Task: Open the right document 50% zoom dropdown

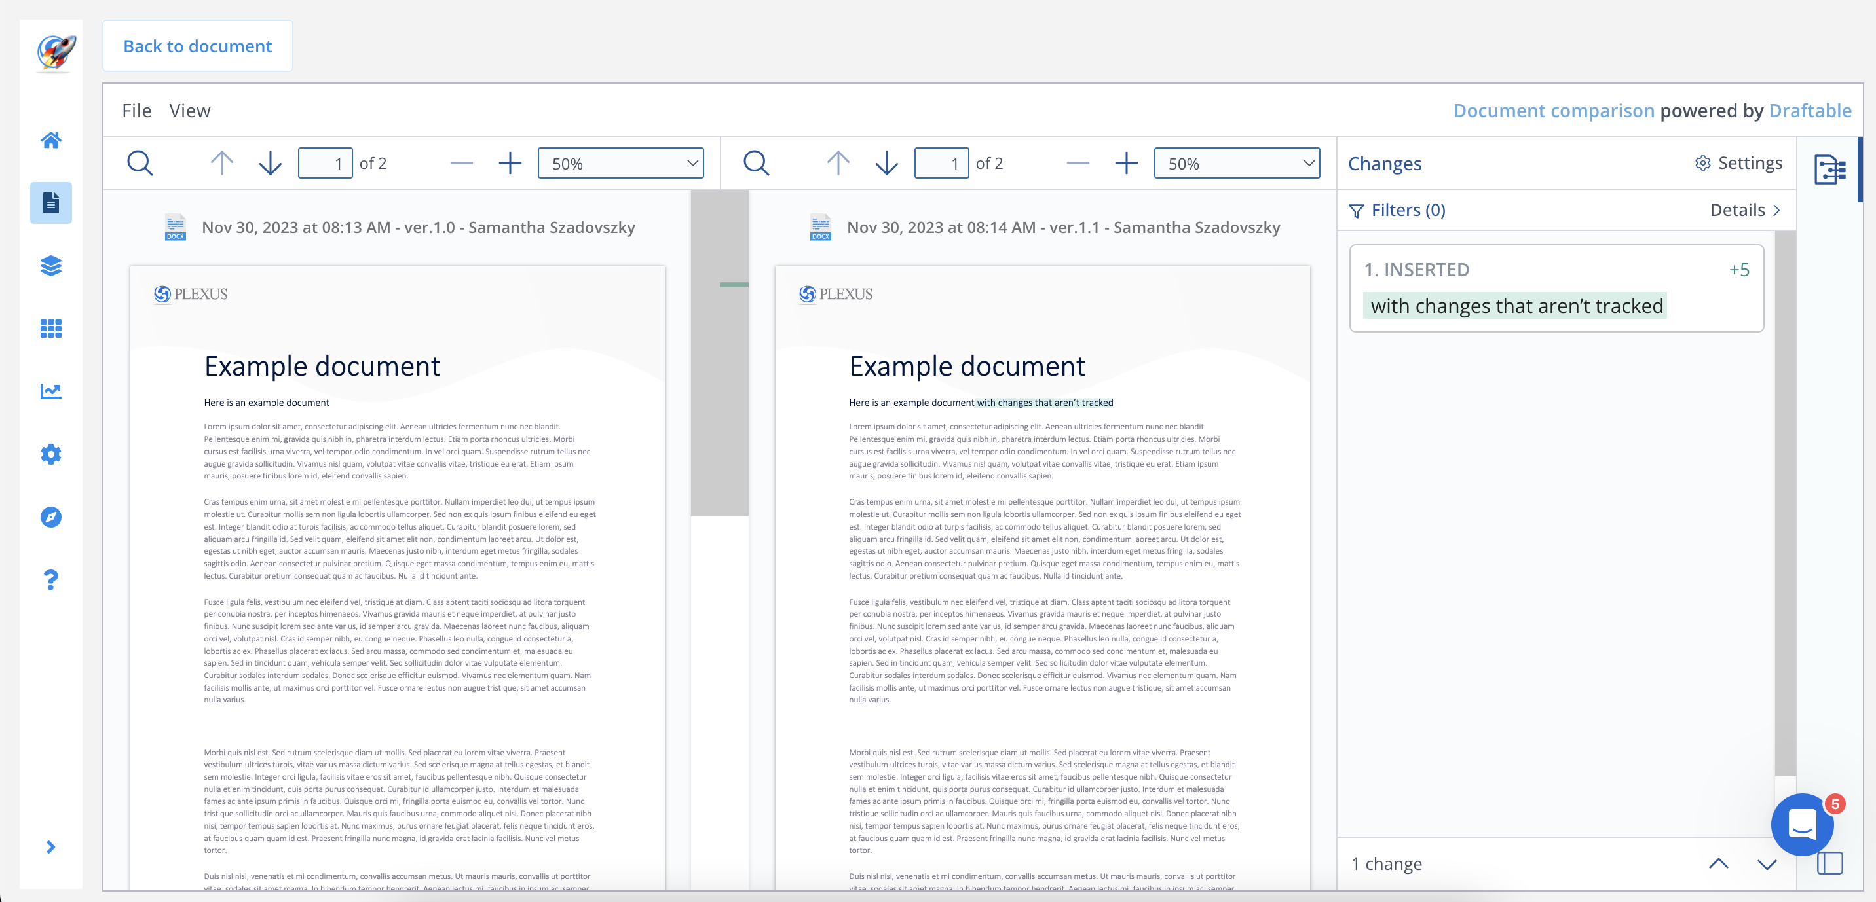Action: tap(1237, 163)
